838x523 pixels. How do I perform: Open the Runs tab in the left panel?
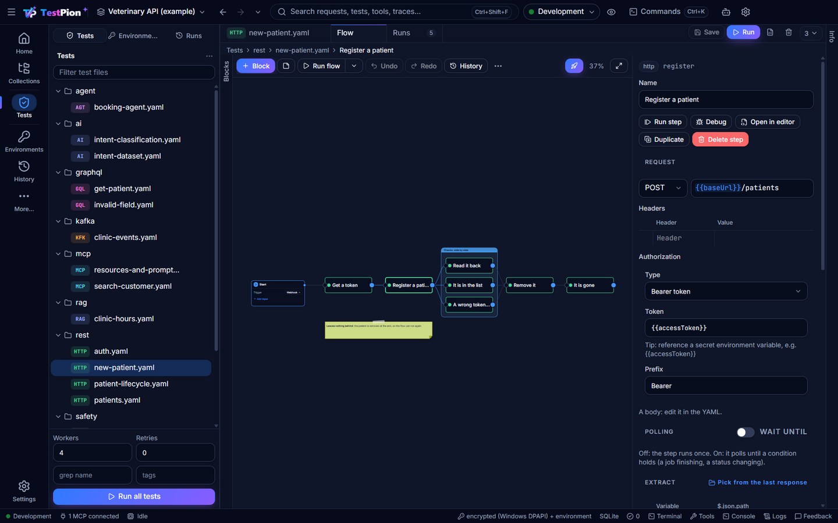coord(189,35)
